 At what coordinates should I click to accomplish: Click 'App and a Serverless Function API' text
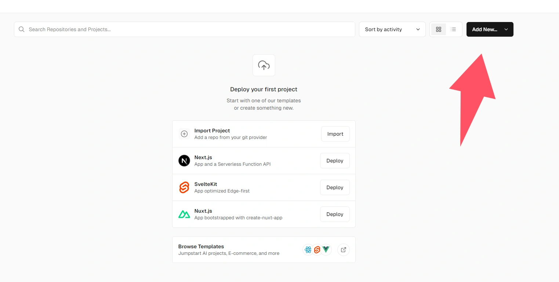tap(233, 164)
